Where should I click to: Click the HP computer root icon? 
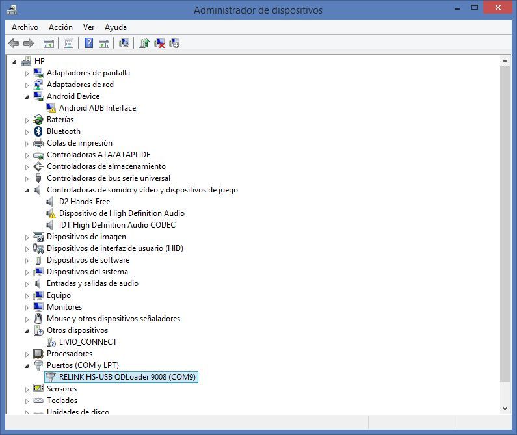click(x=26, y=61)
